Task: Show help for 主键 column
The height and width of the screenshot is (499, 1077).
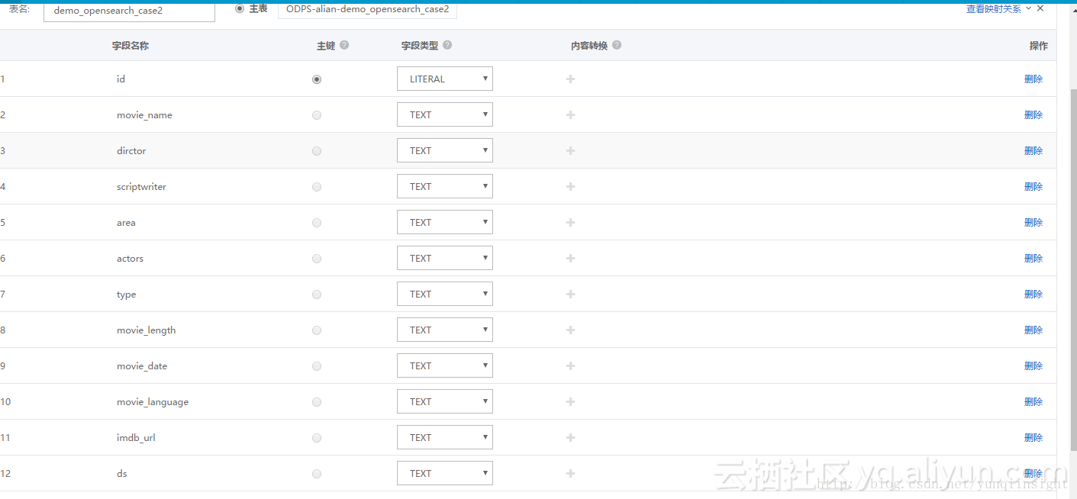Action: [x=344, y=45]
